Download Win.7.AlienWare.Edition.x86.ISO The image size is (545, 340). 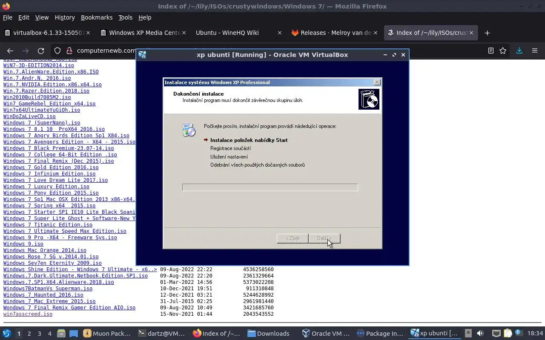[x=51, y=72]
